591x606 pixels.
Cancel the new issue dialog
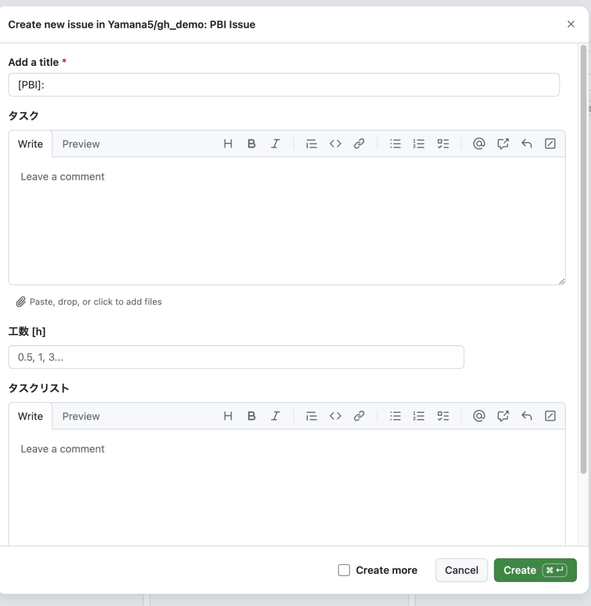click(x=461, y=570)
